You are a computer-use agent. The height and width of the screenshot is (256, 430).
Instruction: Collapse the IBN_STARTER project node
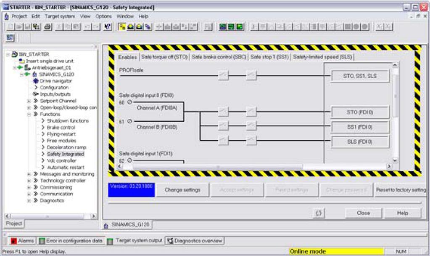[x=8, y=54]
